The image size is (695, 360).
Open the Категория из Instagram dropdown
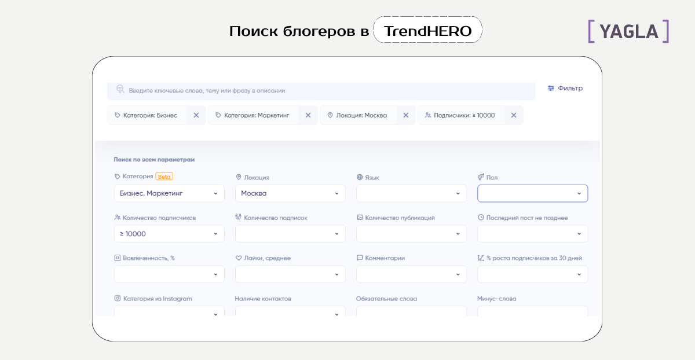169,311
